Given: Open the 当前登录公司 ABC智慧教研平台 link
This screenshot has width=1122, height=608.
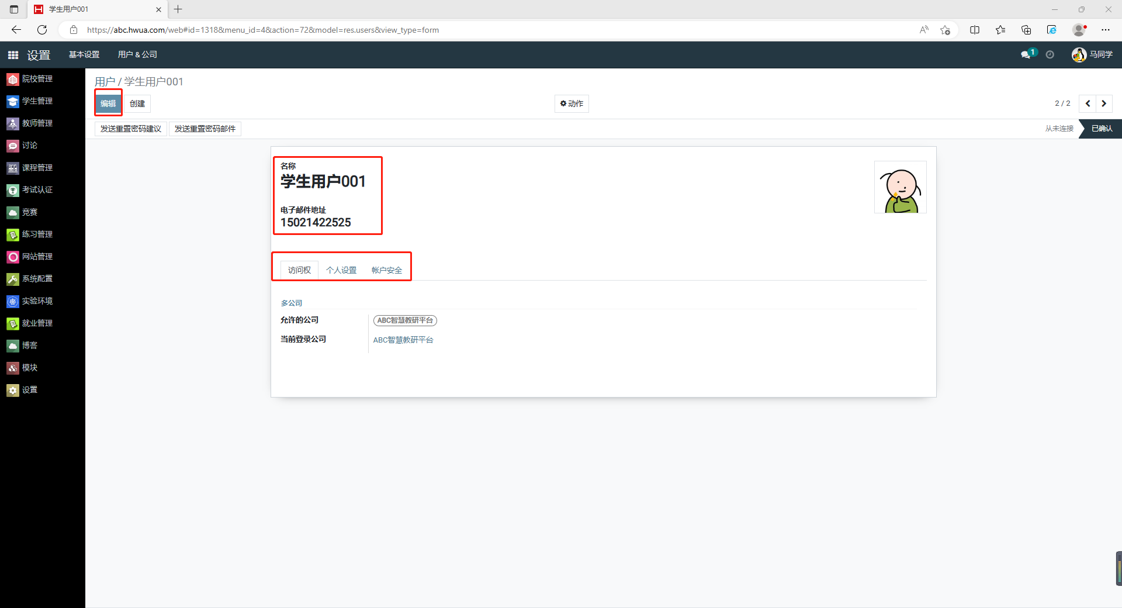Looking at the screenshot, I should [403, 340].
